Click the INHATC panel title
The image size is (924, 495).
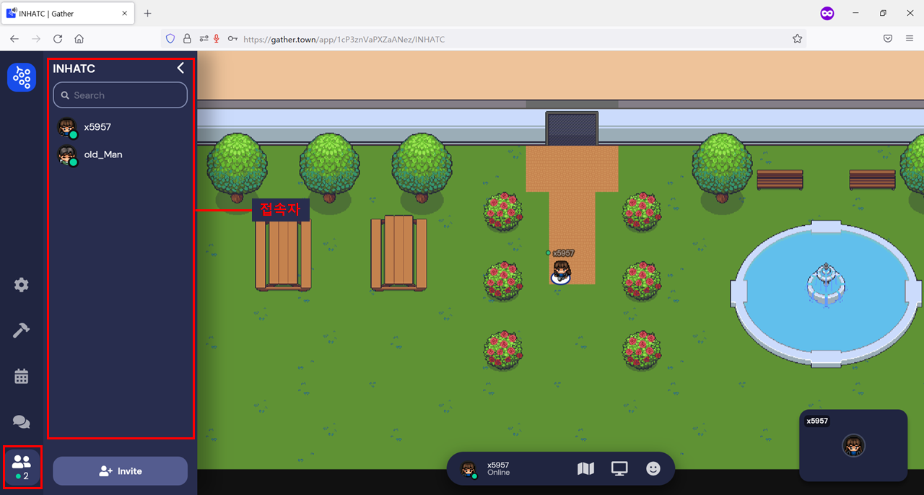point(74,69)
